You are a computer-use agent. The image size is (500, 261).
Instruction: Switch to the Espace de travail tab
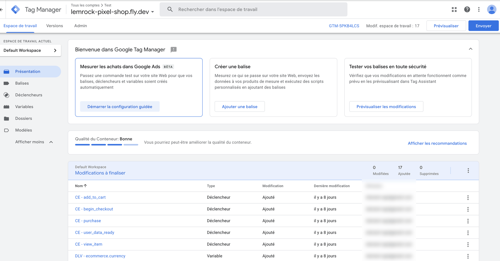[20, 26]
